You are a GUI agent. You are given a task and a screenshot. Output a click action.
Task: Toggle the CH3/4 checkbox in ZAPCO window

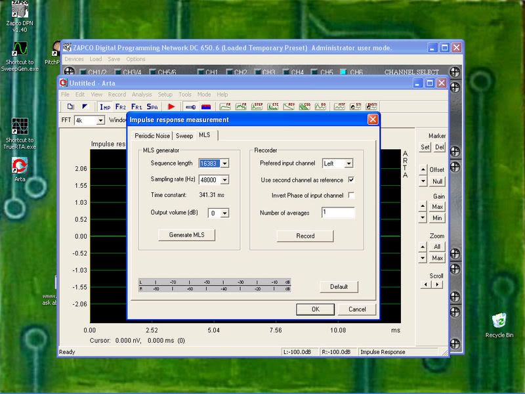[117, 72]
